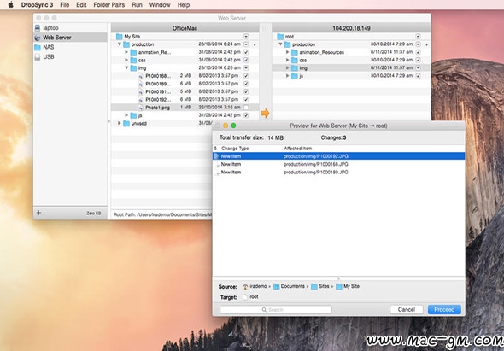Viewport: 504px width, 351px height.
Task: Click the Cancel button
Action: click(x=407, y=309)
